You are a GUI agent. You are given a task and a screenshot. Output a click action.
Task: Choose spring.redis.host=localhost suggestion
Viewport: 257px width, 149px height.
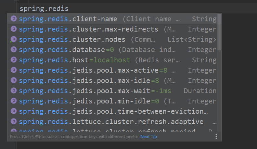coord(113,60)
